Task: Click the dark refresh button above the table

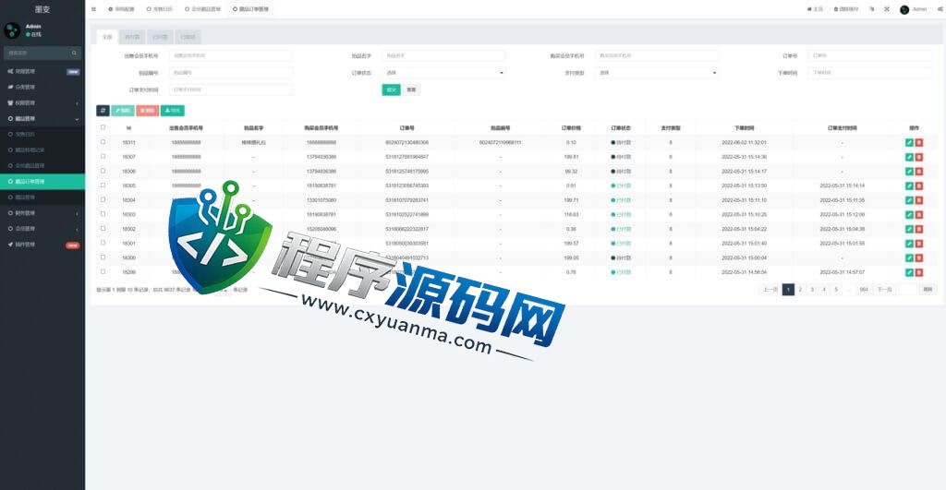Action: click(x=103, y=111)
